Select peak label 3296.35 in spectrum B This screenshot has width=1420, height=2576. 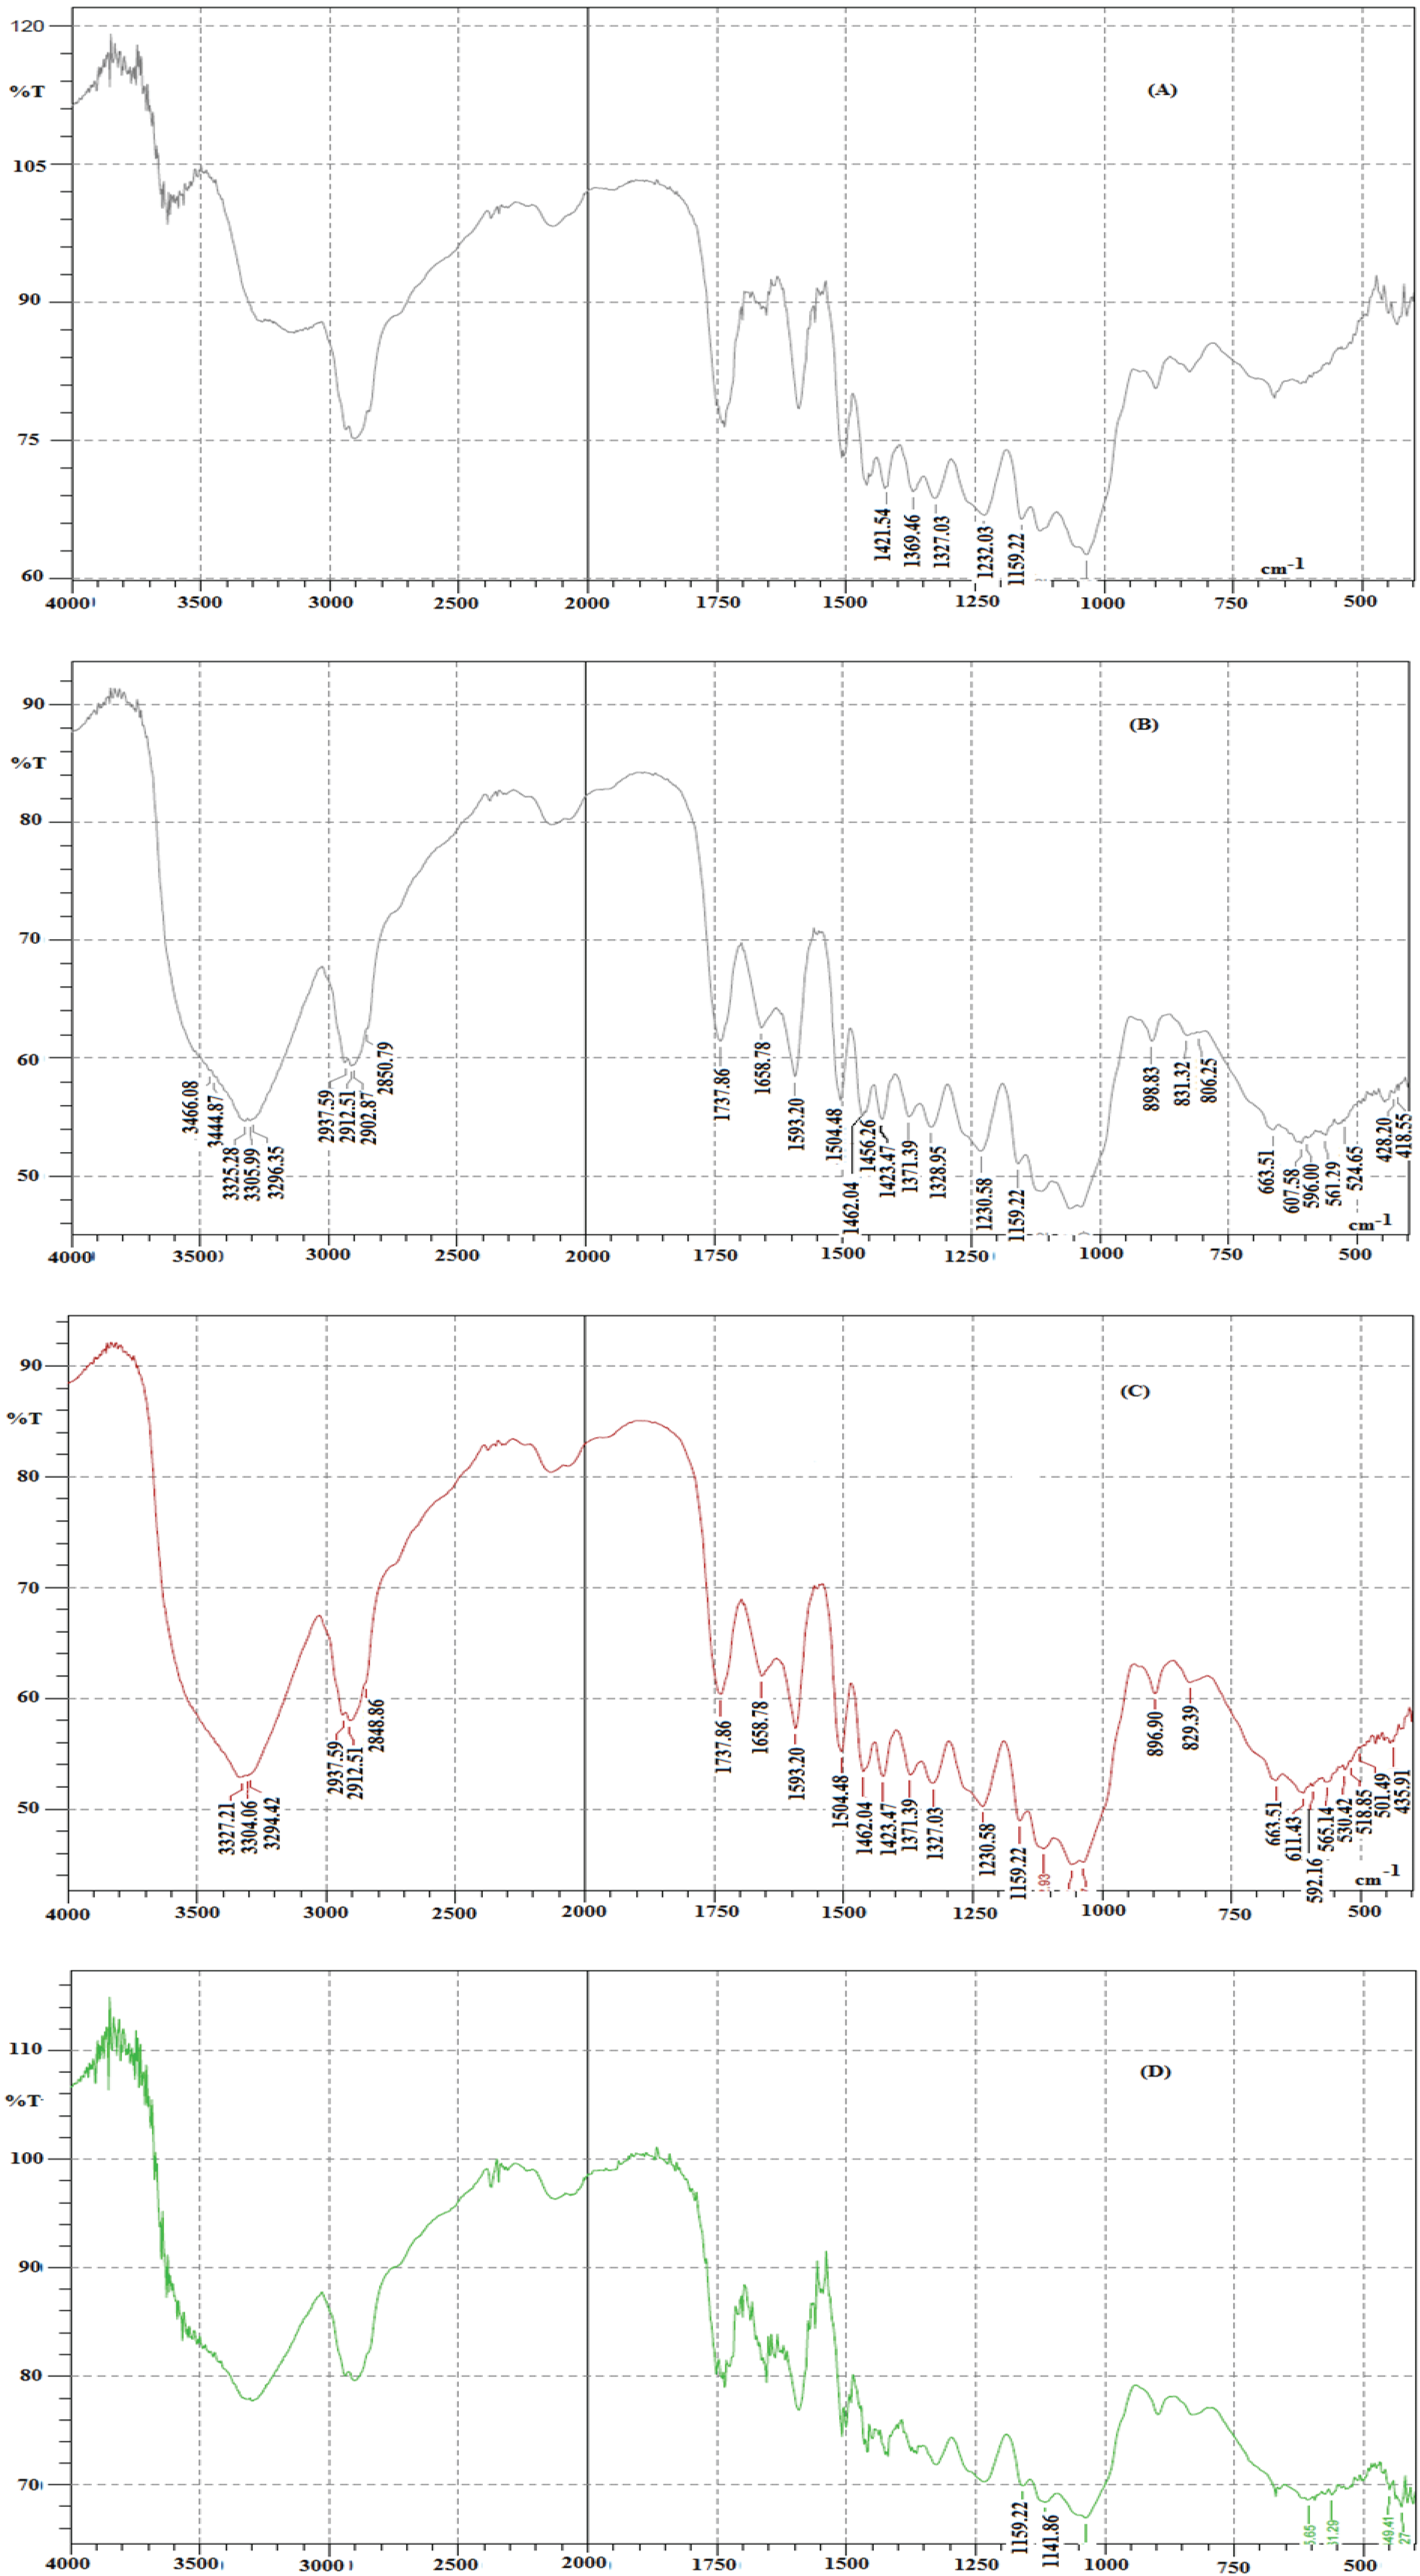coord(276,1172)
